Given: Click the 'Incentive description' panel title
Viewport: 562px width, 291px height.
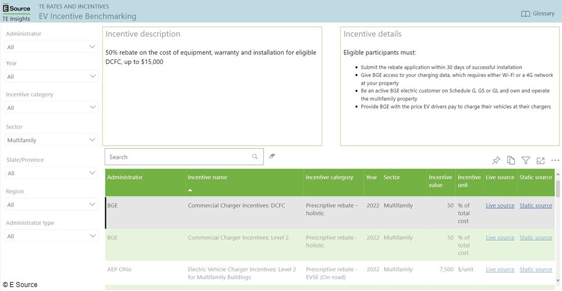Looking at the screenshot, I should coord(143,34).
